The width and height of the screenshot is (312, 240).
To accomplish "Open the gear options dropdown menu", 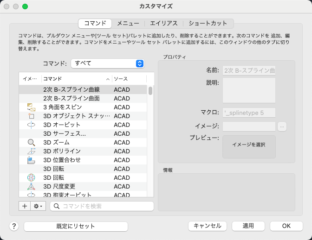I will point(38,206).
